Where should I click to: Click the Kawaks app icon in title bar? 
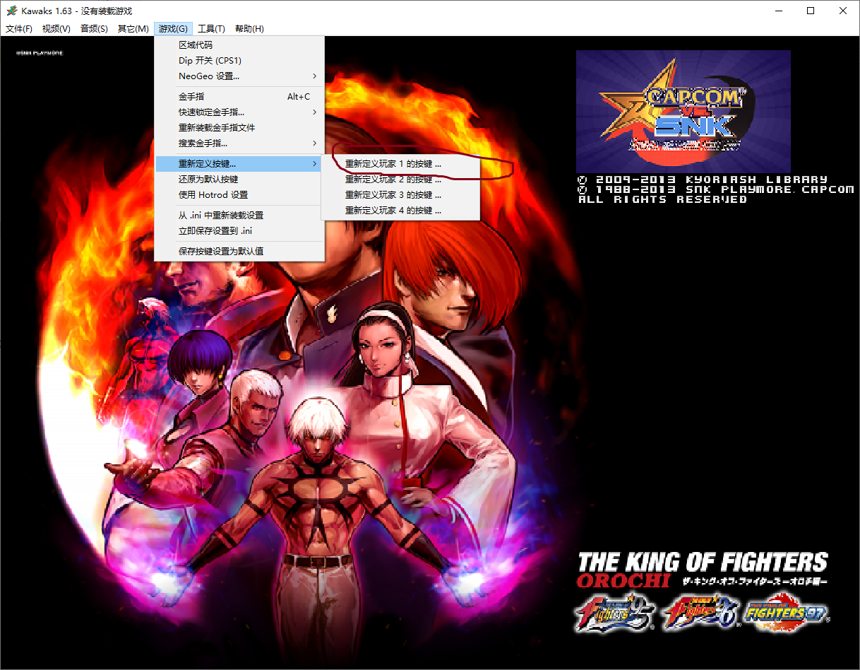pos(11,11)
